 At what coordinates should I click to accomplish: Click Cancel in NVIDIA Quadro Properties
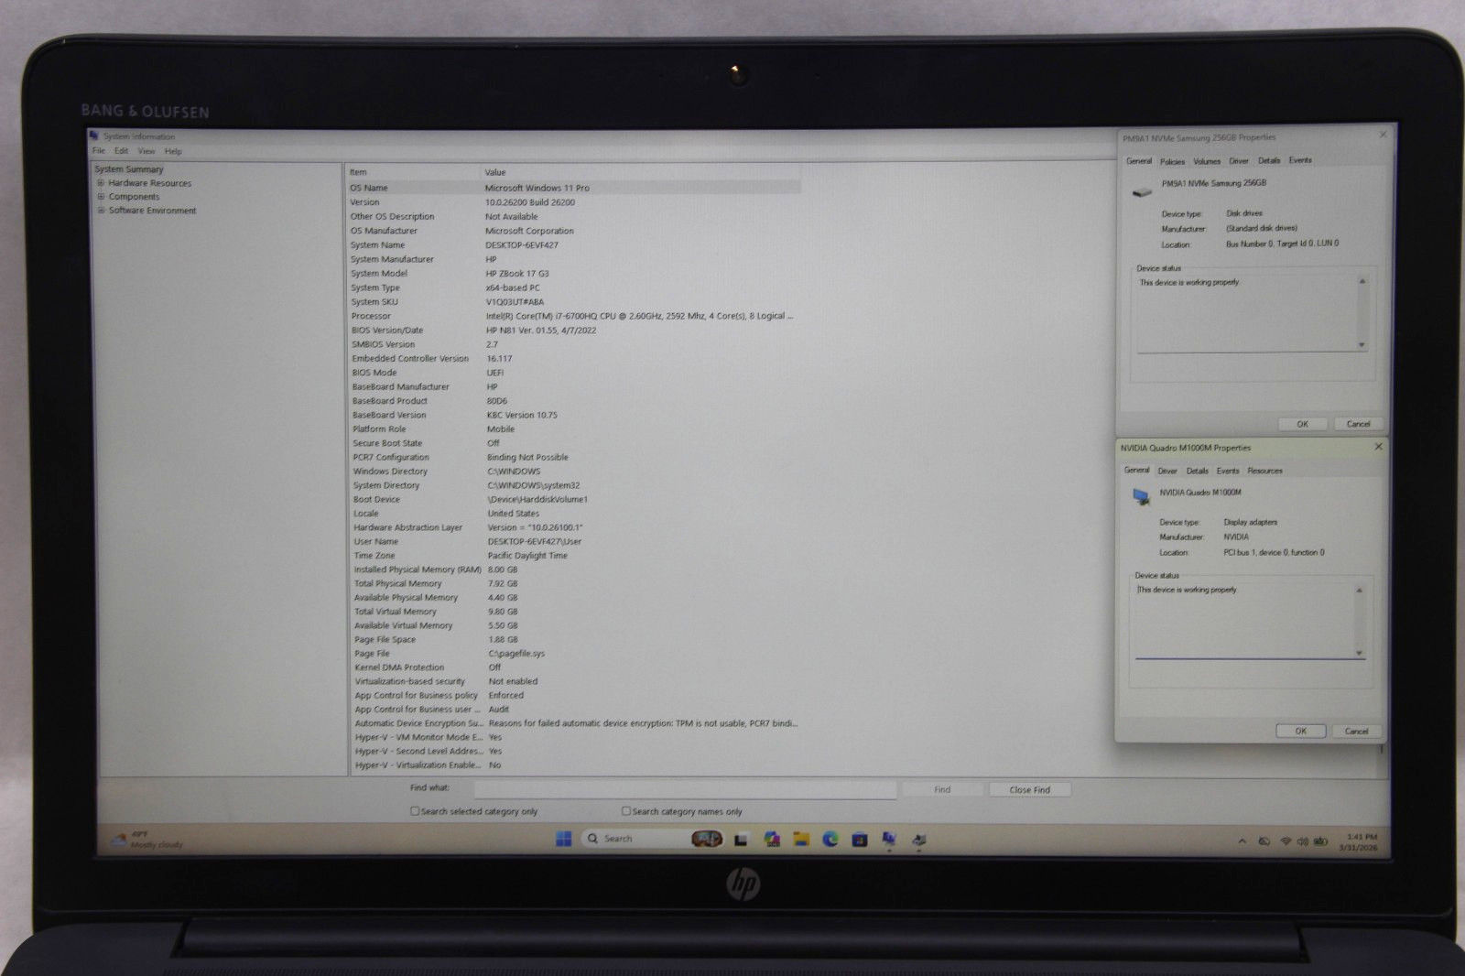1356,731
